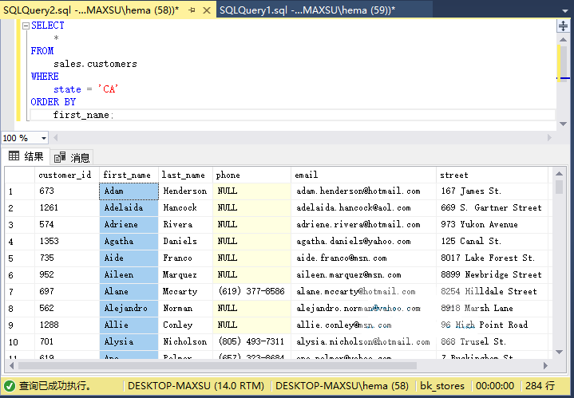The image size is (574, 398).
Task: Click the results grid scroll down arrow
Action: [x=559, y=352]
